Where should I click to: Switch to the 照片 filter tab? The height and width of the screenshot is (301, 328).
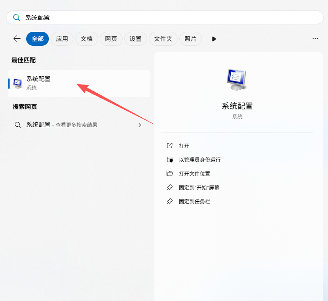tap(191, 39)
